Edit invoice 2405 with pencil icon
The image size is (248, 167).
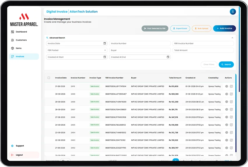(x=231, y=125)
